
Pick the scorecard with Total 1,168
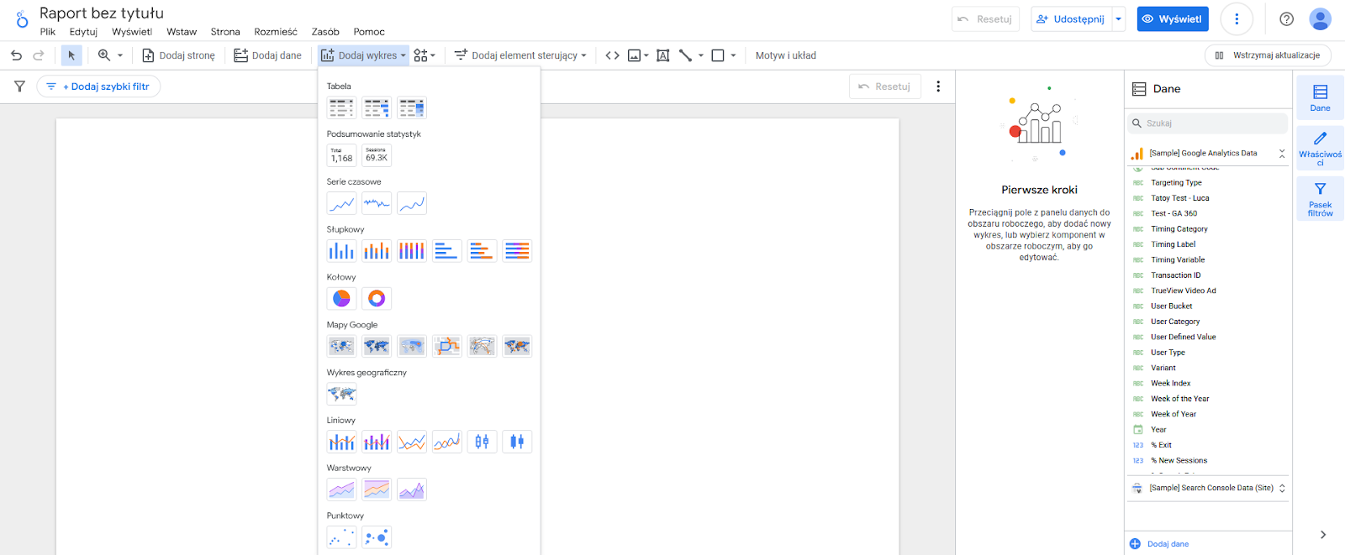(x=341, y=155)
